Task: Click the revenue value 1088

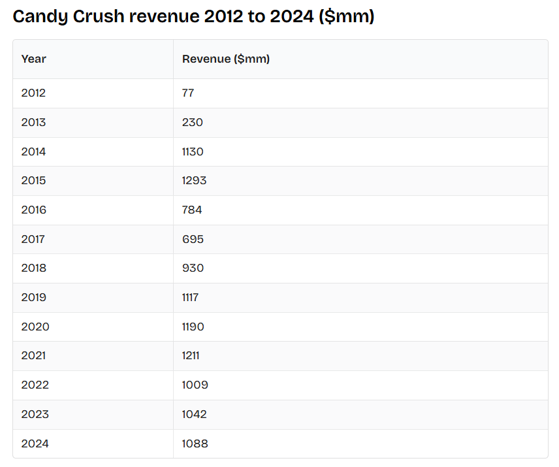Action: pyautogui.click(x=195, y=443)
